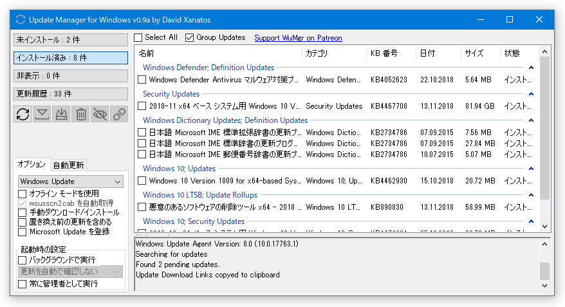Viewport: 565px width, 307px height.
Task: Click the log pane scrollbar thumb
Action: coord(544,271)
